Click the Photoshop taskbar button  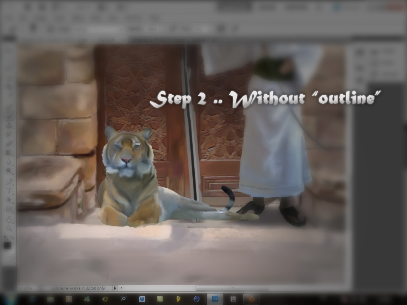click(215, 299)
